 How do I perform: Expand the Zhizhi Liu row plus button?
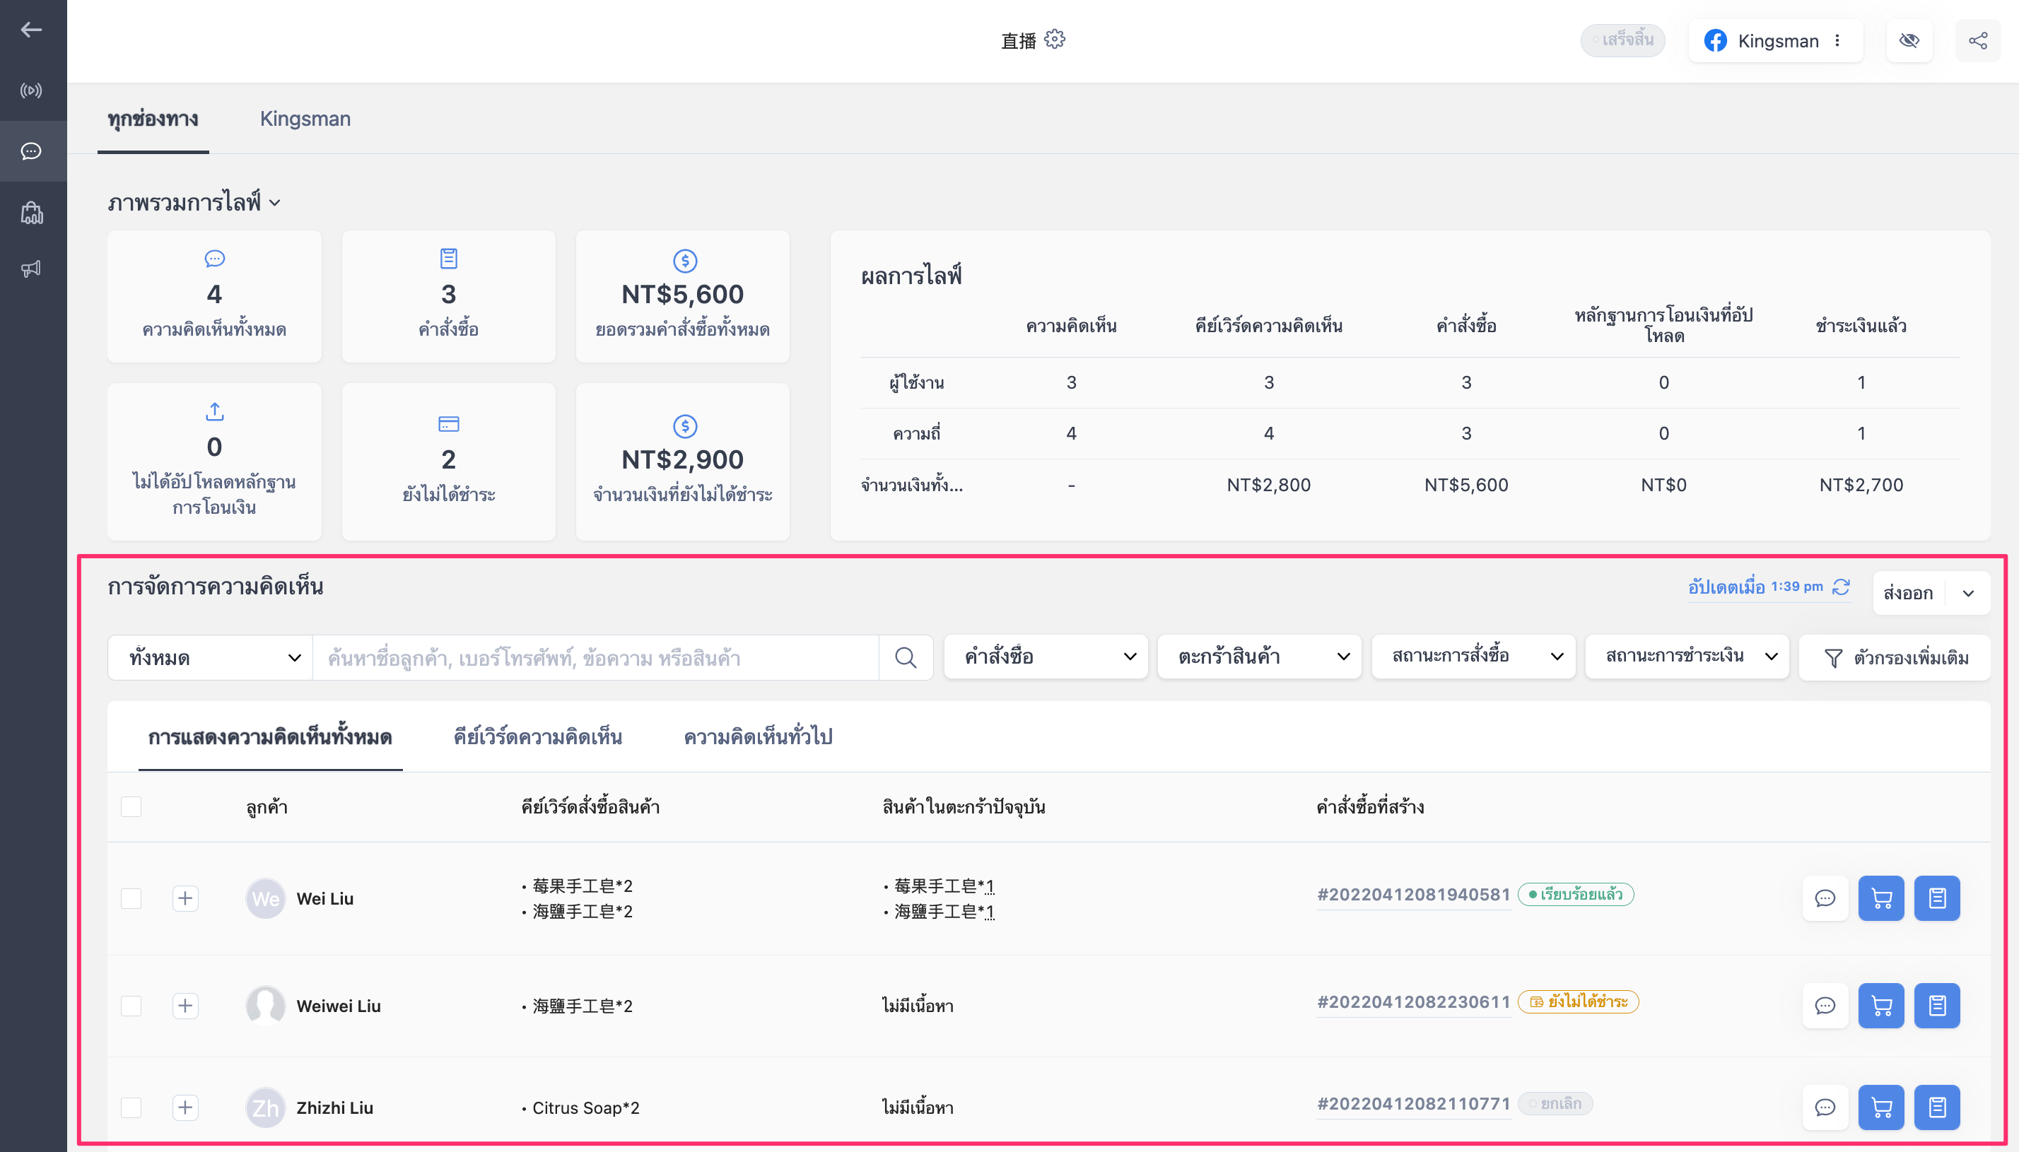185,1107
